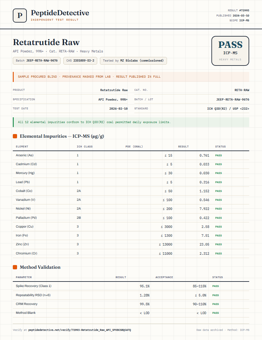Click the Copper PDE limit ≤ 3000
Image resolution: width=262 pixels, height=340 pixels.
coord(166,227)
